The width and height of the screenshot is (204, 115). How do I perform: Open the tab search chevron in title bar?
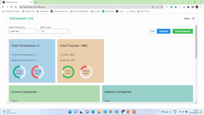pyautogui.click(x=183, y=2)
